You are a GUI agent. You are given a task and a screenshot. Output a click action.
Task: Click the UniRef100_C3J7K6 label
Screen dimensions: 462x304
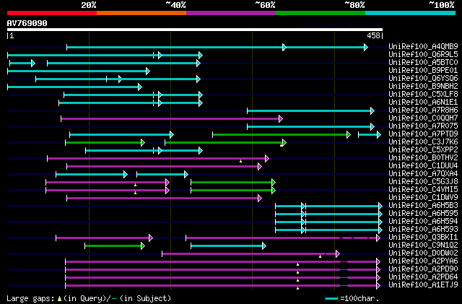(x=423, y=142)
